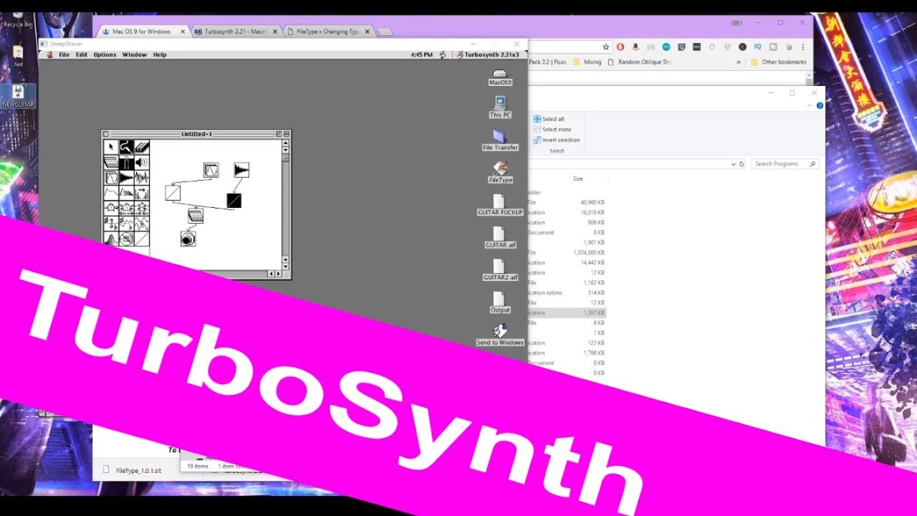Choose the bar-graph with arrow tool in palette
Viewport: 917px width, 516px height.
tap(142, 193)
